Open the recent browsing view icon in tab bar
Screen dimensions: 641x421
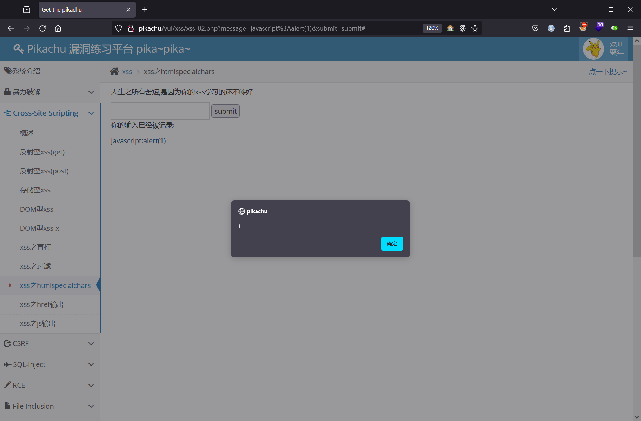point(27,9)
